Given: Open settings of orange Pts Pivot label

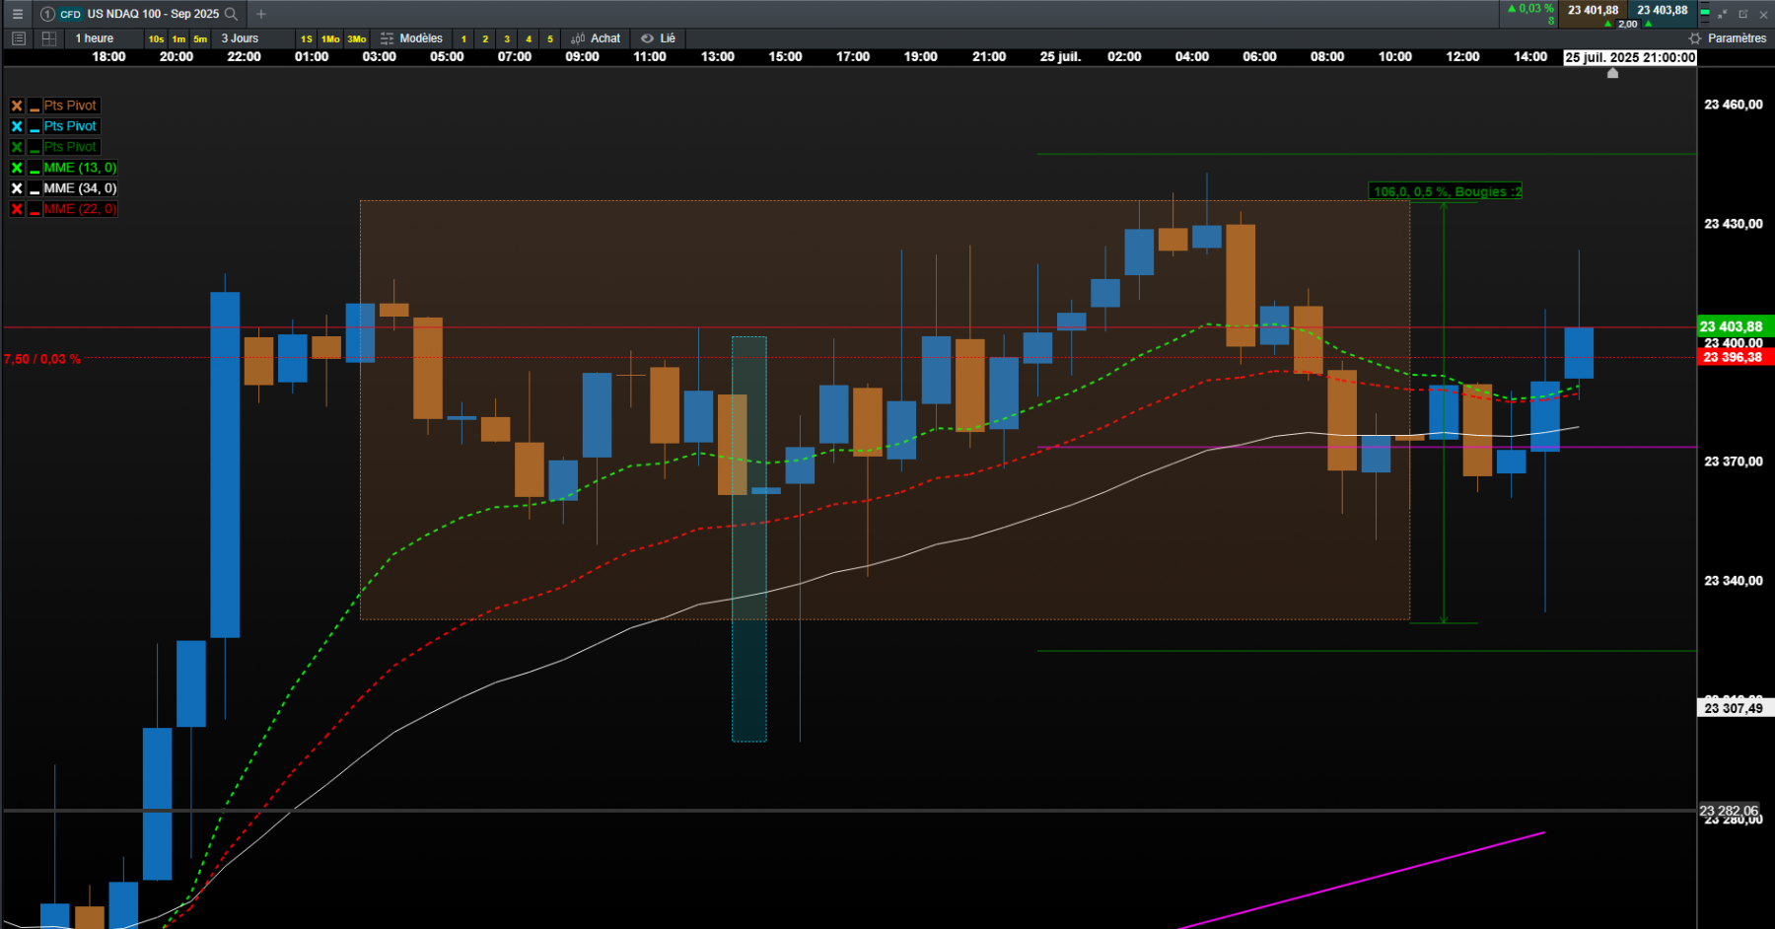Looking at the screenshot, I should (70, 106).
